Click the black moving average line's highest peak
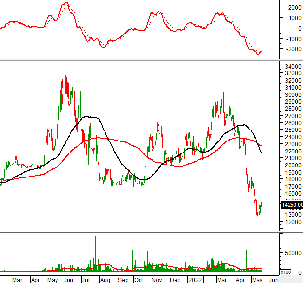This screenshot has height=283, width=303. (x=87, y=117)
